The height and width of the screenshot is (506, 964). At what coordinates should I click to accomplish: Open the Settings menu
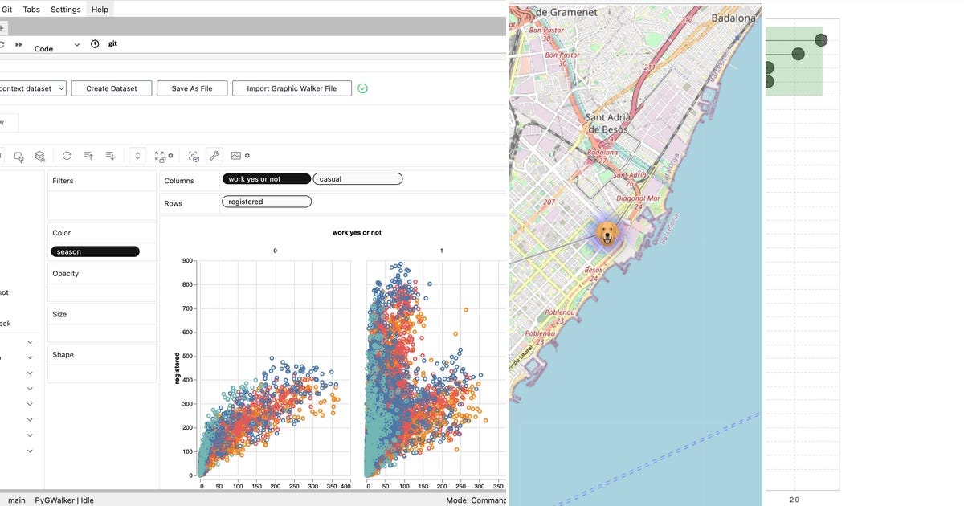coord(66,9)
